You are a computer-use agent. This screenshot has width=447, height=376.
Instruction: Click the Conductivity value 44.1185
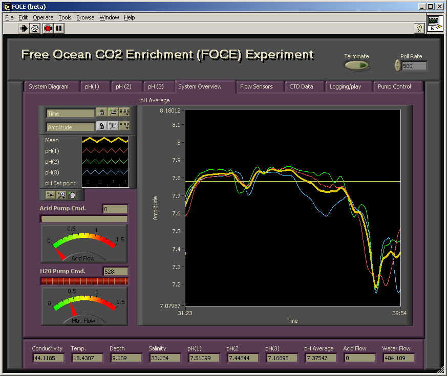click(48, 358)
